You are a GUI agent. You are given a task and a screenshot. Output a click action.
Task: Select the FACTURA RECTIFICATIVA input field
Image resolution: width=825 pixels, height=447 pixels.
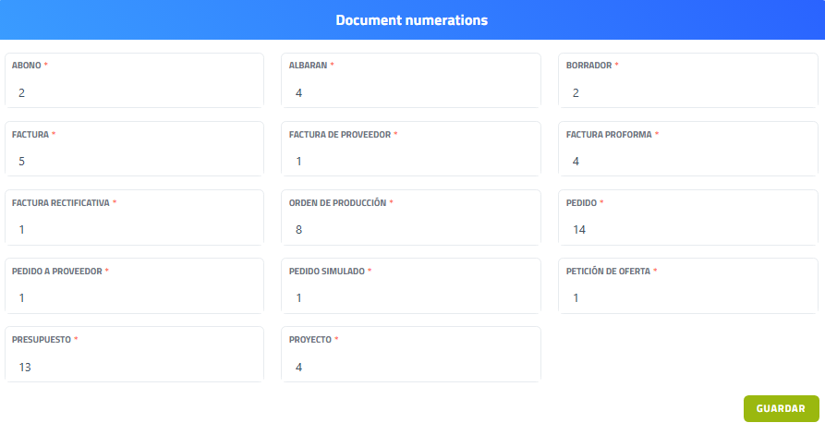click(x=134, y=230)
